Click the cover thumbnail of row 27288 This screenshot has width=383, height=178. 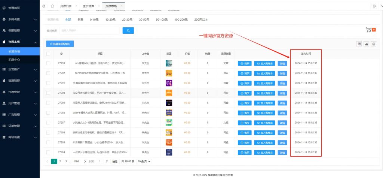point(169,113)
